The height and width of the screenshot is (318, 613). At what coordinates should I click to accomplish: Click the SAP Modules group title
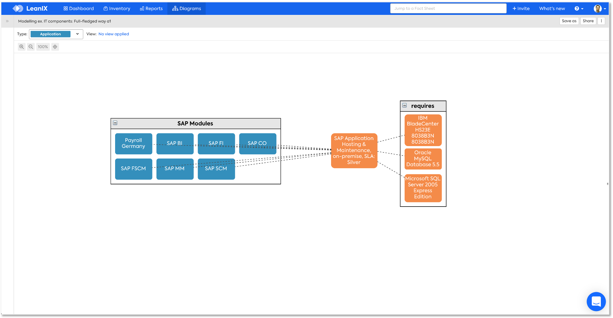pos(195,123)
